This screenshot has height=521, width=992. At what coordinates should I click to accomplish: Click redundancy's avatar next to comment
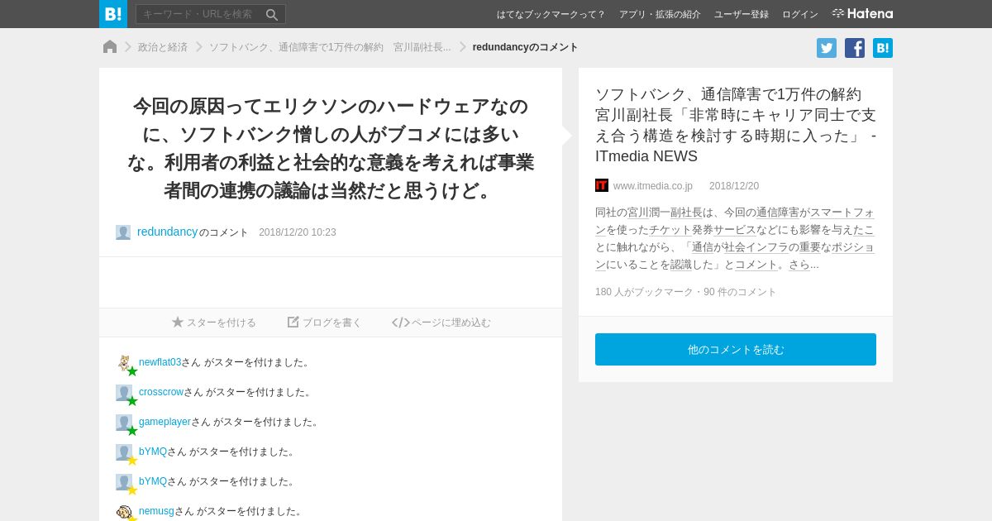123,232
